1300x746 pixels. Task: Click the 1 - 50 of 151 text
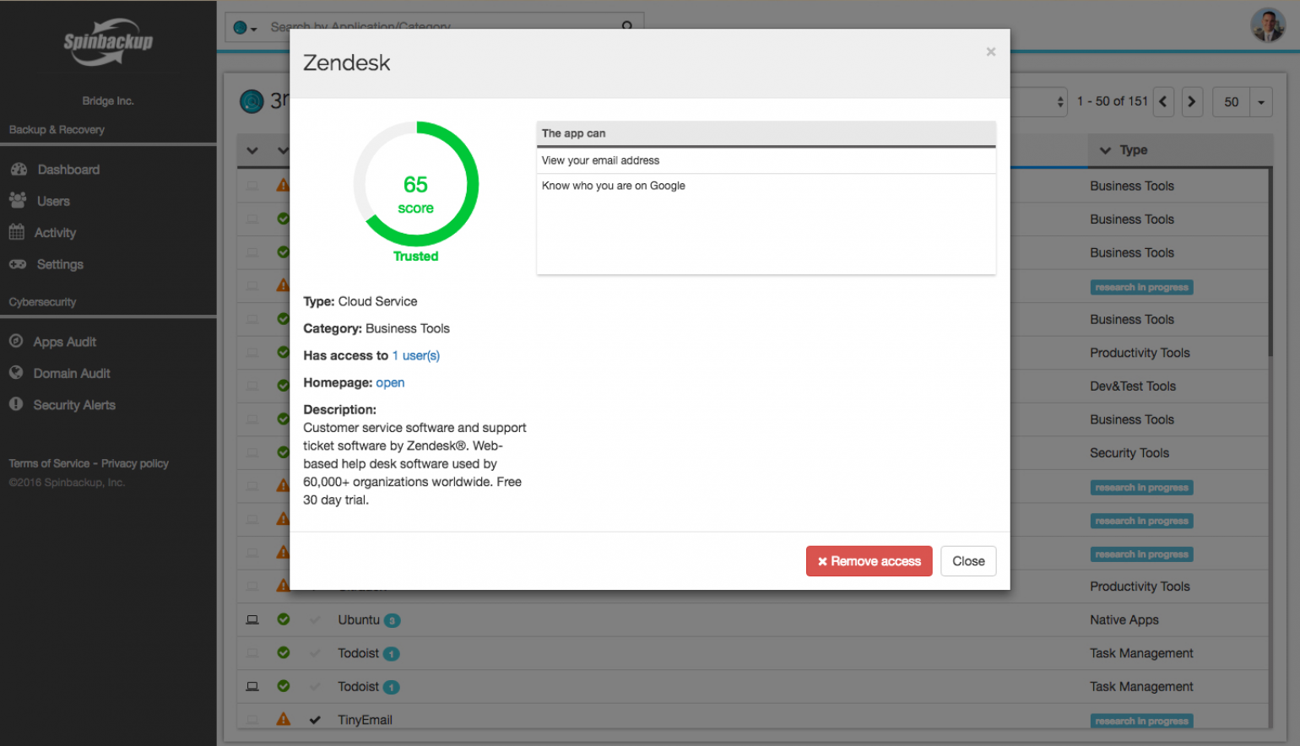[1113, 101]
